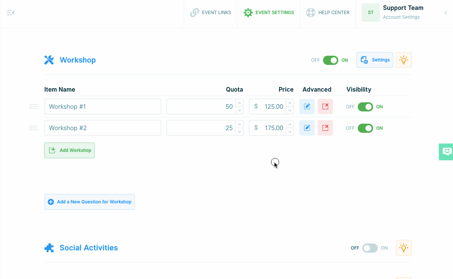
Task: Click the lightbulb tip icon for Workshop
Action: click(403, 60)
